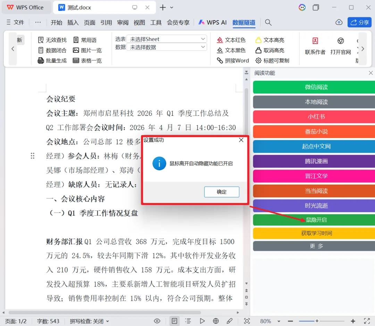Click the 页面: 1/2 page indicator

click(16, 321)
